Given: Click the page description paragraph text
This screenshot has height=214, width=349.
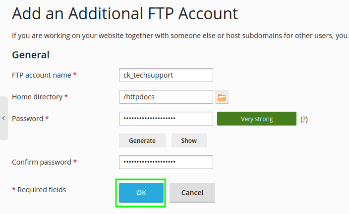Looking at the screenshot, I should click(179, 36).
